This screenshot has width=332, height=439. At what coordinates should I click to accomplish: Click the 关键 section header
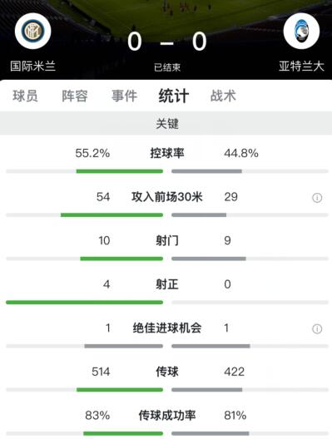point(166,123)
